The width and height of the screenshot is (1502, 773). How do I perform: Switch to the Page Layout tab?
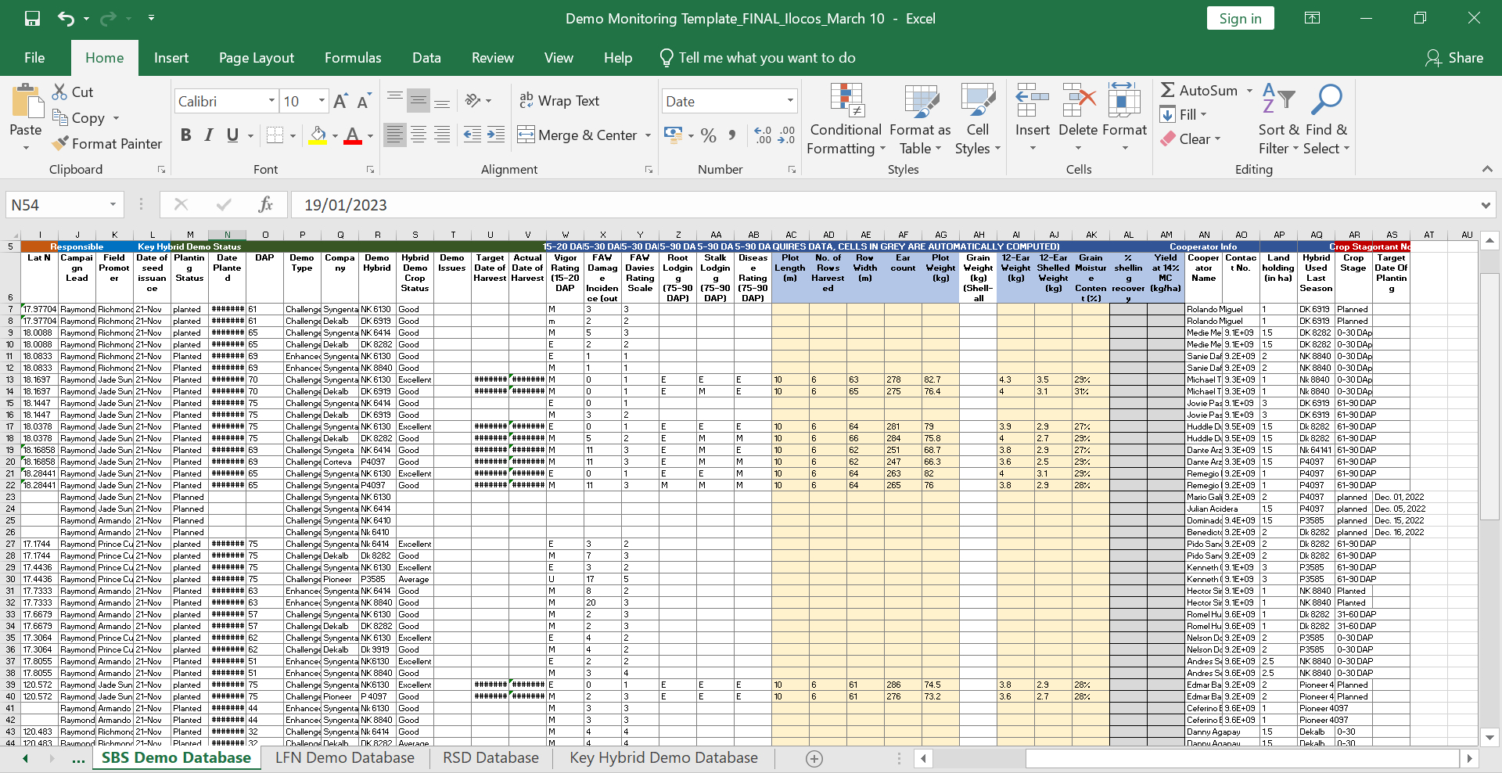click(257, 58)
